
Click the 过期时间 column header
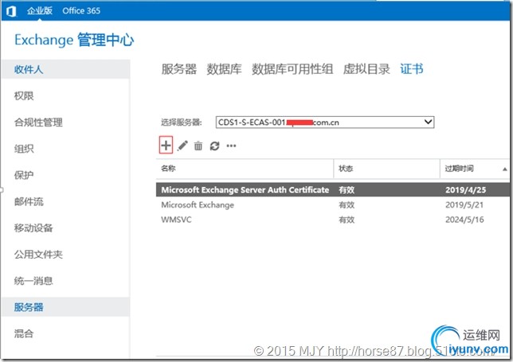(475, 169)
